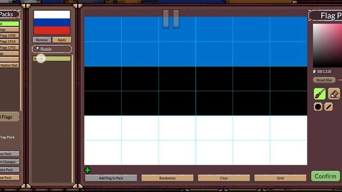Remove the selected Russia flag

(42, 40)
